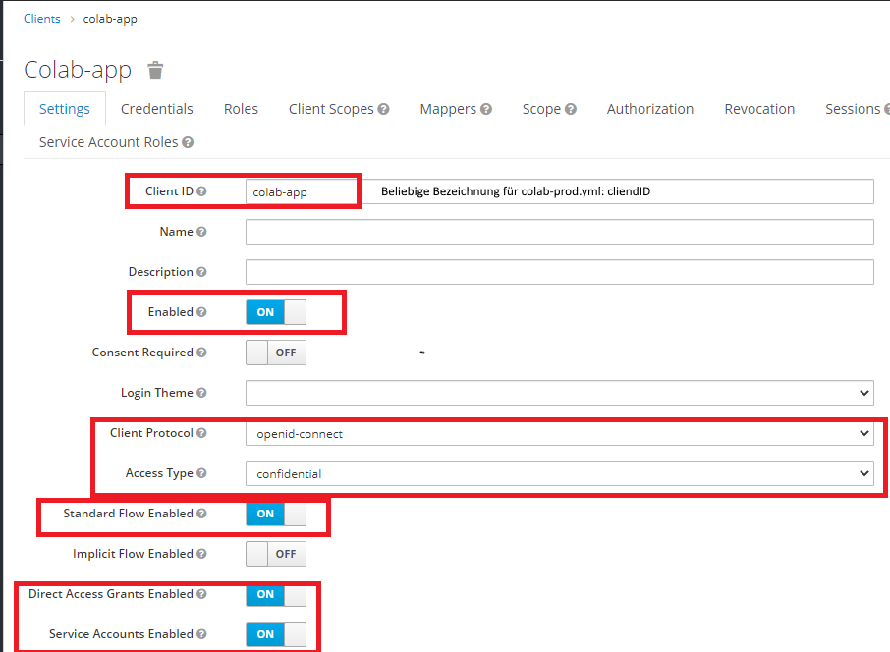The image size is (890, 652).
Task: Open the Client Protocol dropdown
Action: tap(558, 433)
